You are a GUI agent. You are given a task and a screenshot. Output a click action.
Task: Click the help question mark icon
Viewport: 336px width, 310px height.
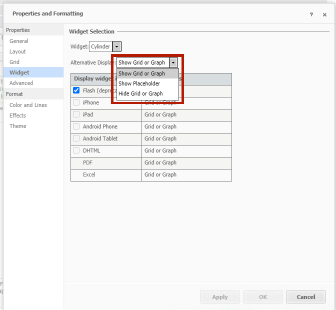(311, 14)
